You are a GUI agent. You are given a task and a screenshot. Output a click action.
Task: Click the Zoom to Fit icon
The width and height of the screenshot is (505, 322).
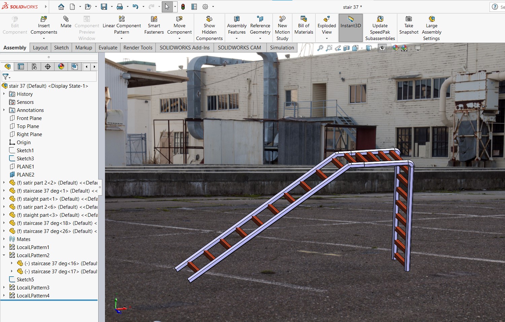[x=320, y=48]
